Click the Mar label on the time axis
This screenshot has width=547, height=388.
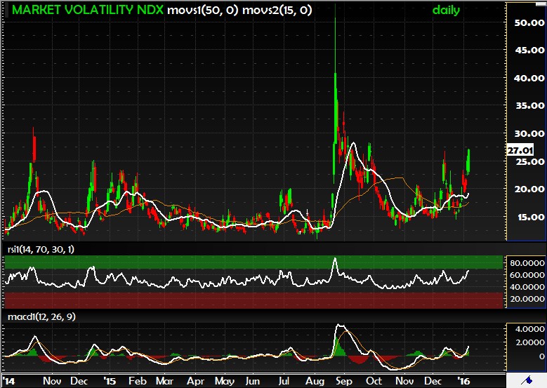point(164,381)
